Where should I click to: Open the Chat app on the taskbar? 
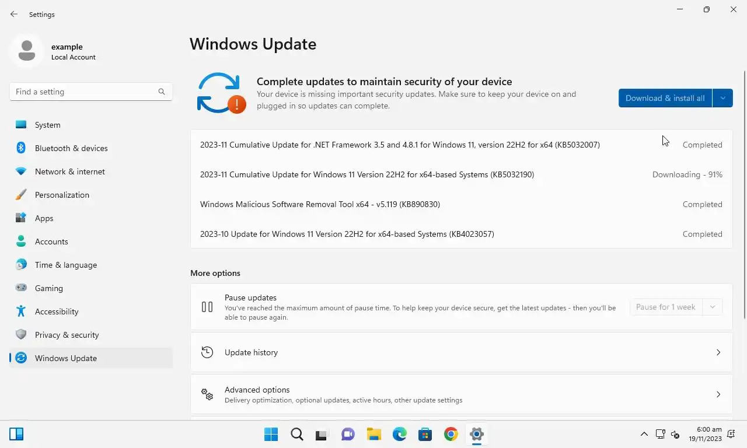(348, 434)
